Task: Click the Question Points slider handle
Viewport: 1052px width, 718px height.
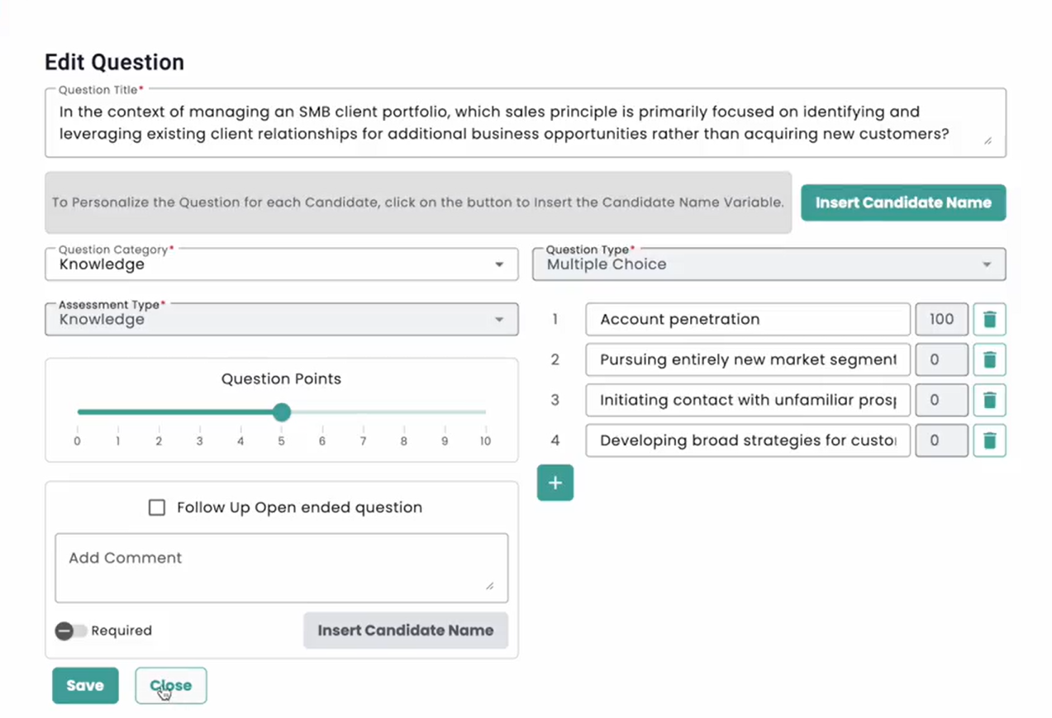Action: [282, 411]
